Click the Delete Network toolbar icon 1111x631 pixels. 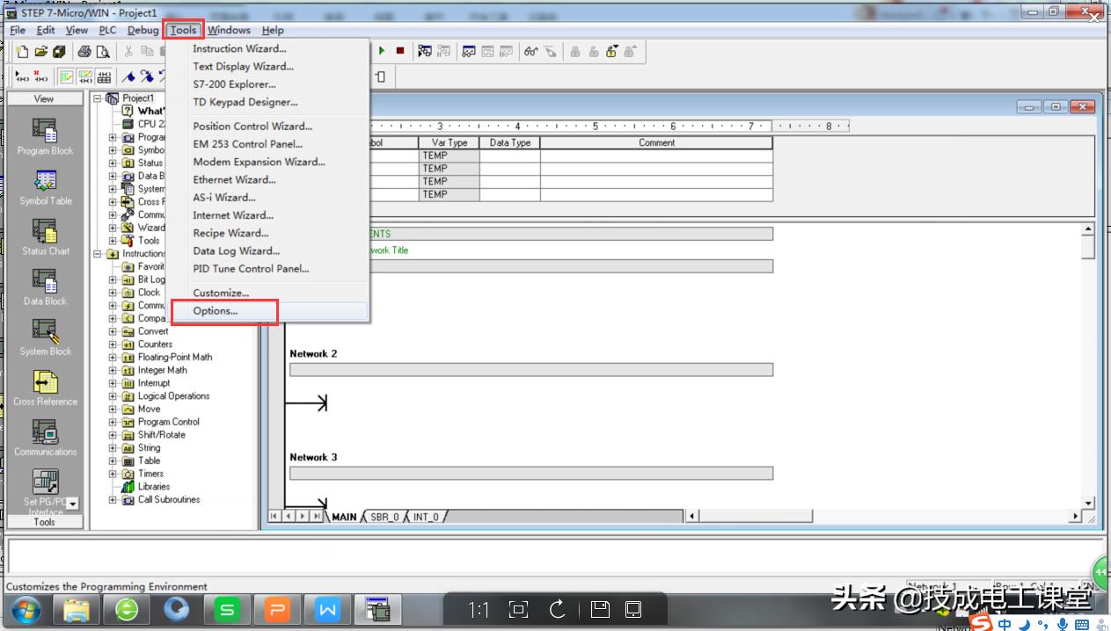[41, 76]
